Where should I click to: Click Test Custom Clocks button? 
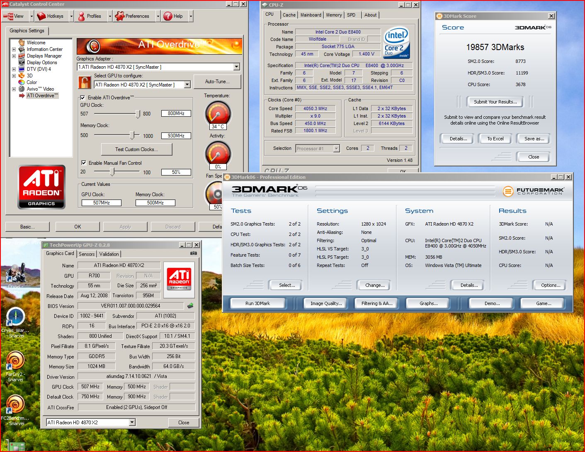coord(136,149)
